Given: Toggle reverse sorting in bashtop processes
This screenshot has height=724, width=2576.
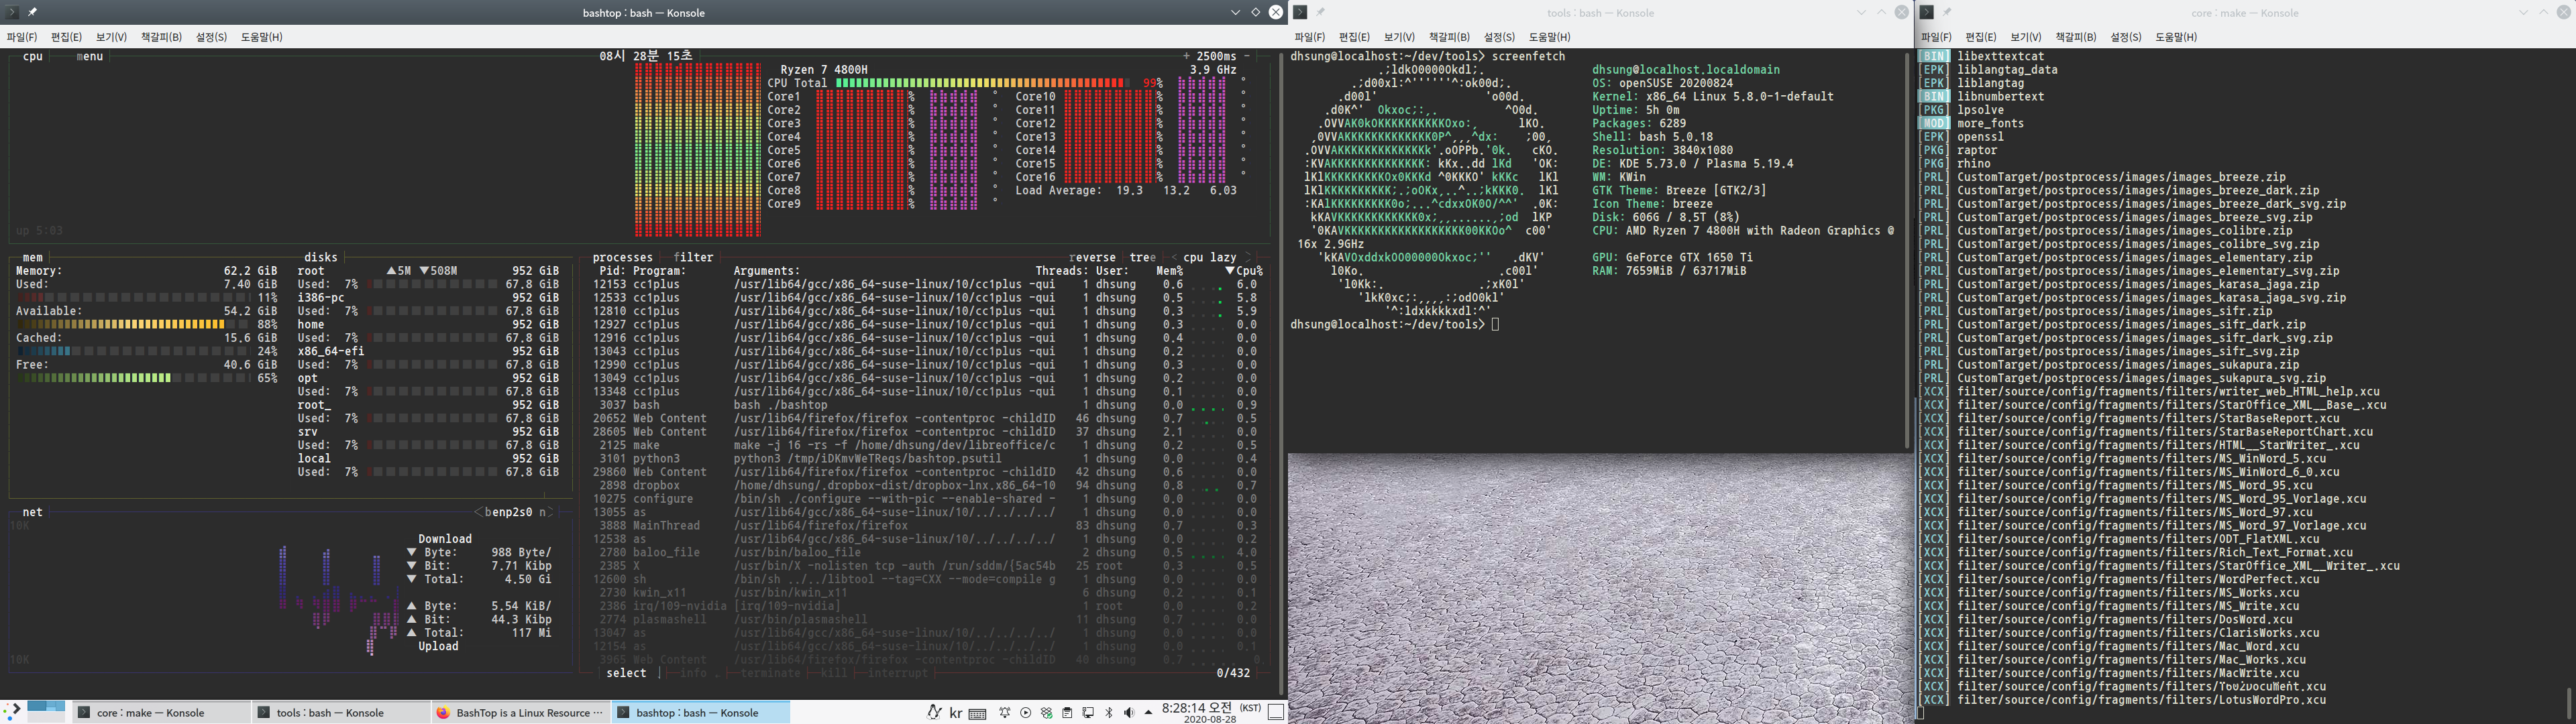Looking at the screenshot, I should 1092,258.
